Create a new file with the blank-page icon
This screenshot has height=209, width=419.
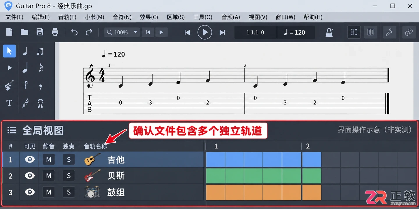point(9,32)
